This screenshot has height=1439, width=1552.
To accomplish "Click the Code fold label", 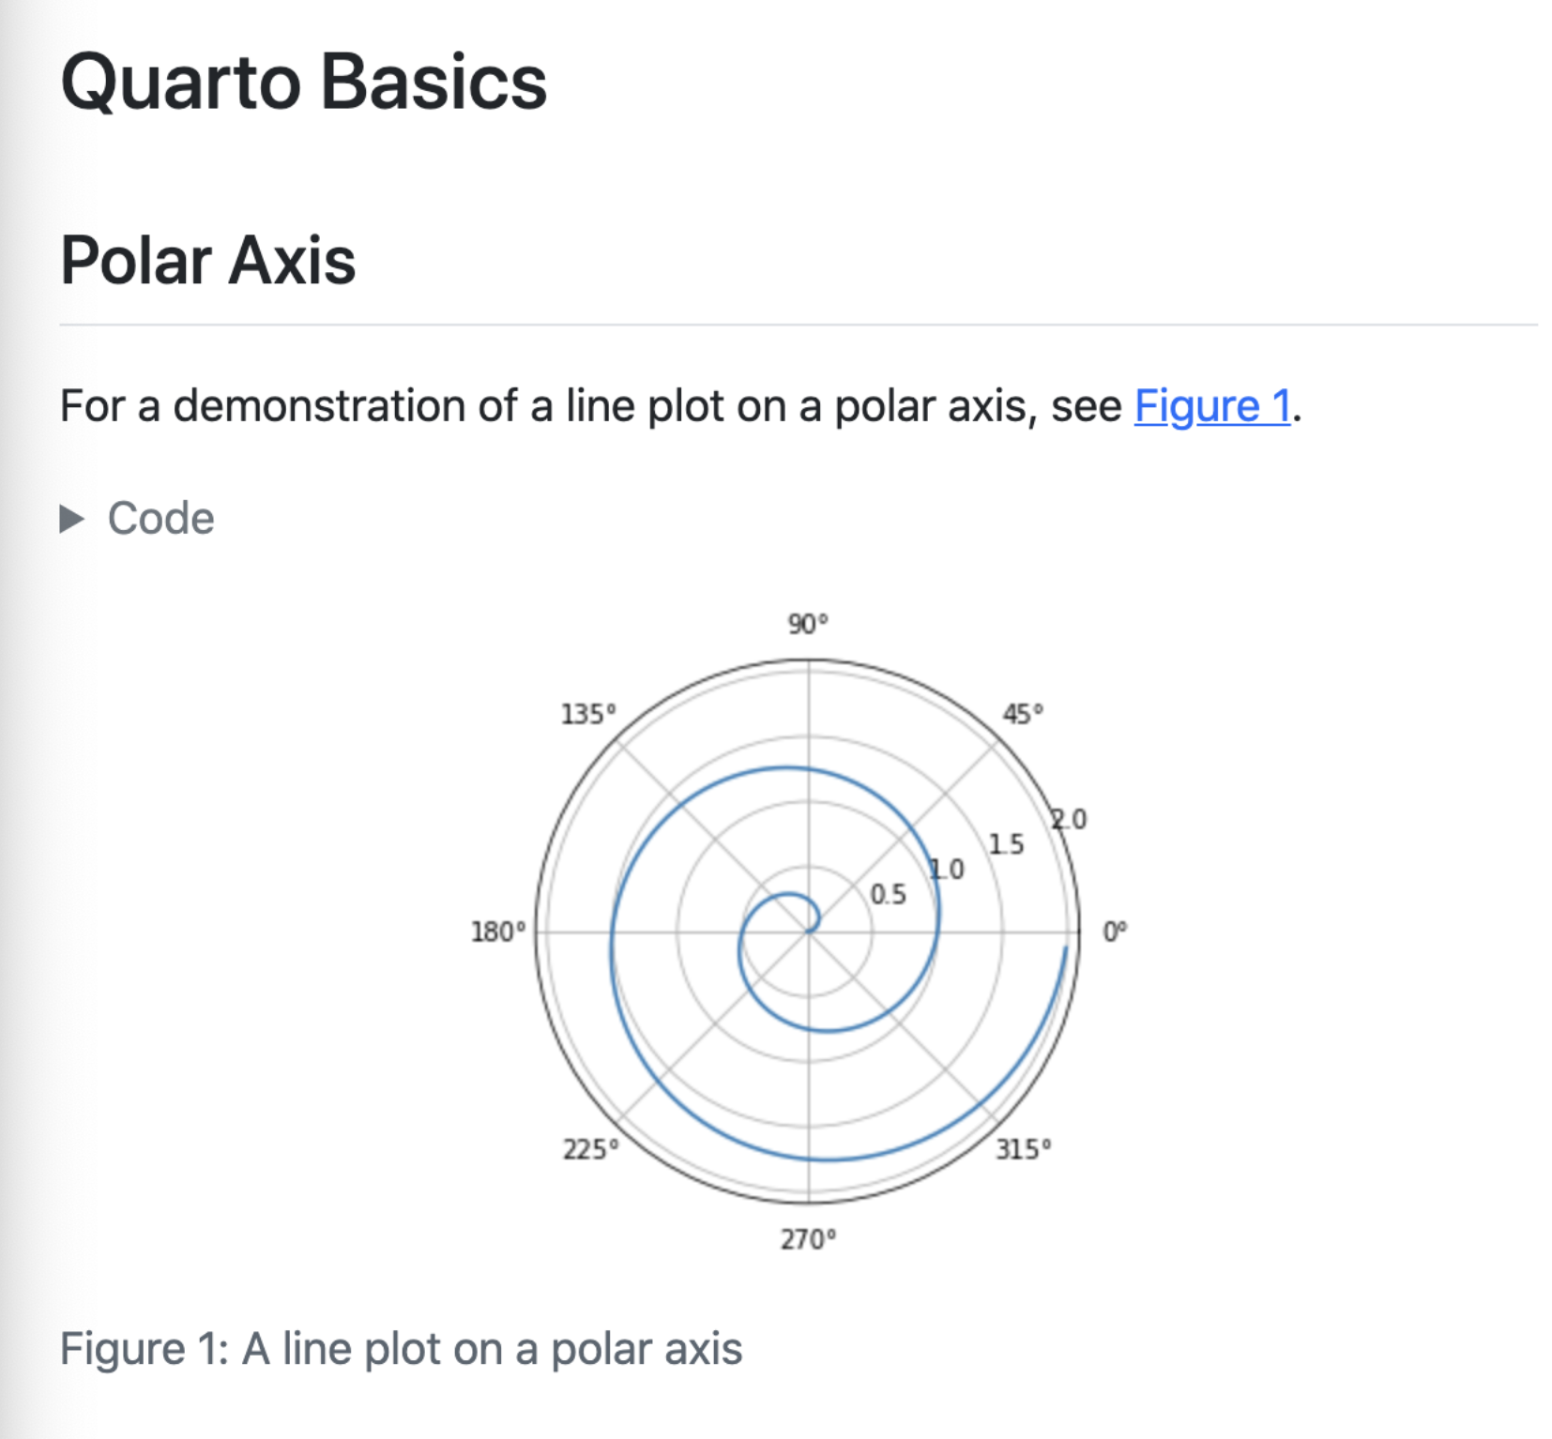I will [160, 519].
